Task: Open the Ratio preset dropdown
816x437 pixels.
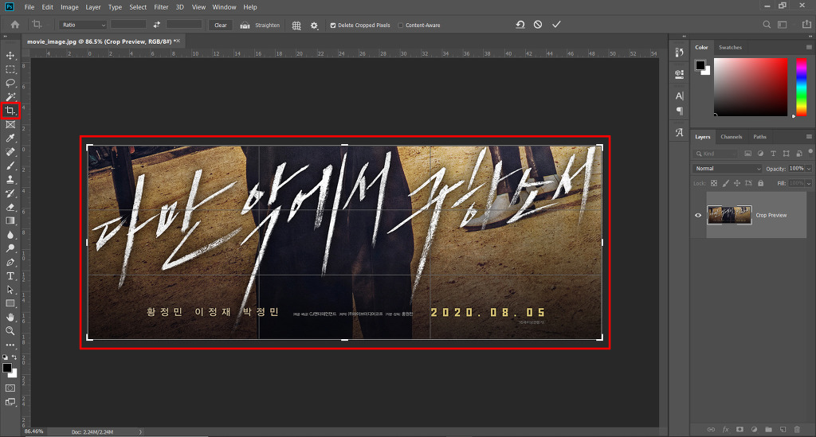Action: pos(83,25)
